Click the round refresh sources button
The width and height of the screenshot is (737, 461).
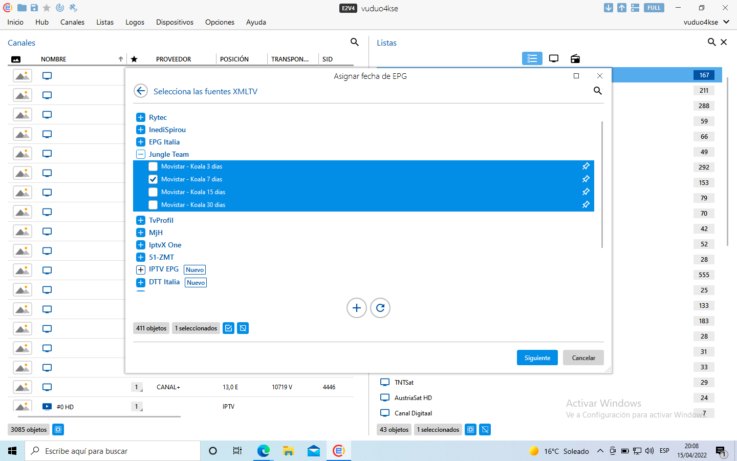tap(380, 308)
